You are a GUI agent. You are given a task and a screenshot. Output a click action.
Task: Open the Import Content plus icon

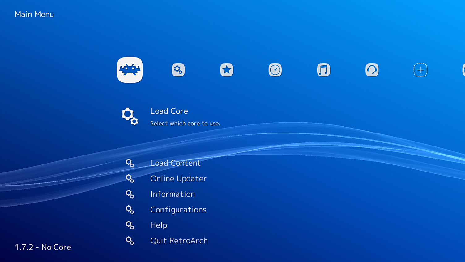click(420, 70)
